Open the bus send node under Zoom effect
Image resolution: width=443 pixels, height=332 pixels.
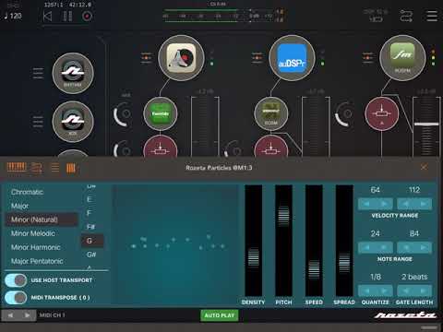click(271, 147)
